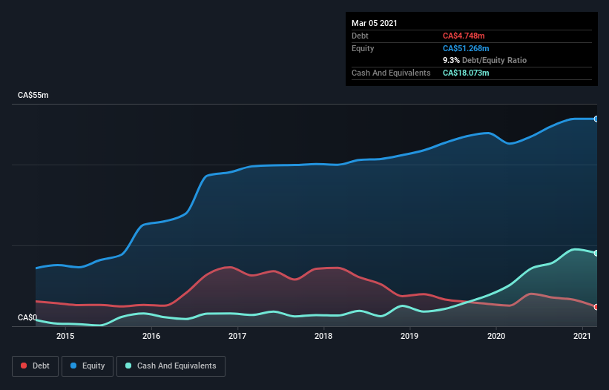This screenshot has height=390, width=609.
Task: Click the 2017 x-axis label
Action: (237, 336)
